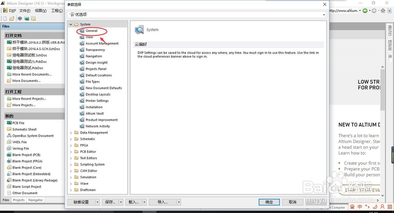394x213 pixels.
Task: Expand the Scripting System folder
Action: (71, 165)
